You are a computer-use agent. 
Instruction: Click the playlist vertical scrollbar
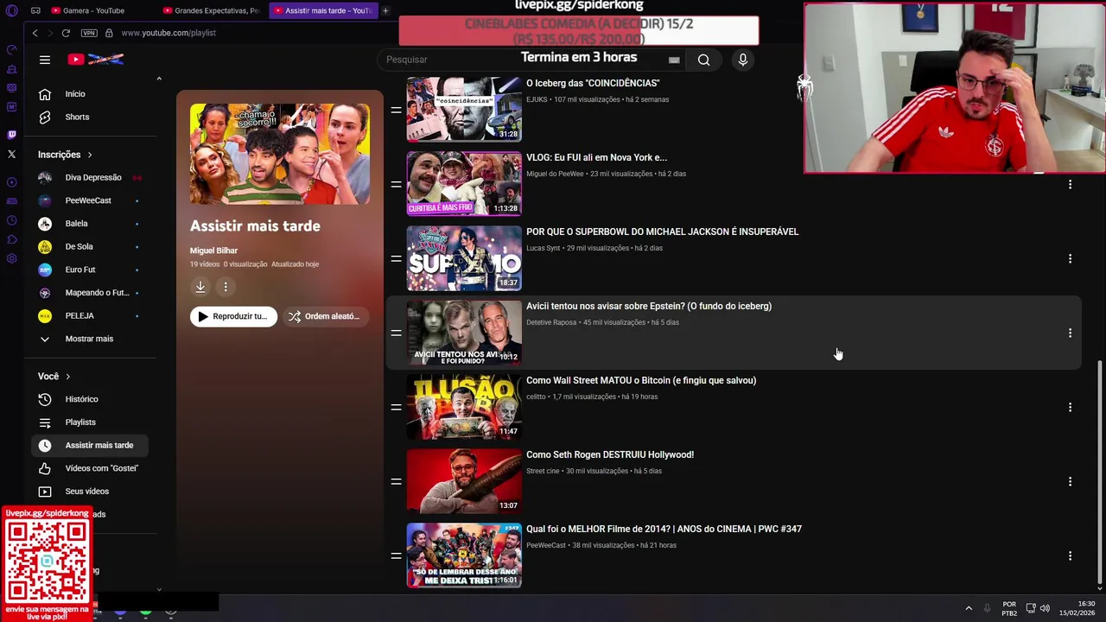coord(1099,472)
